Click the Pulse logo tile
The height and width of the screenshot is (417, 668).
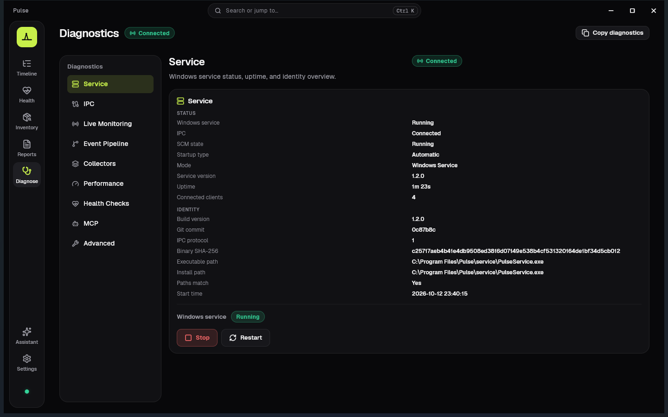(27, 37)
